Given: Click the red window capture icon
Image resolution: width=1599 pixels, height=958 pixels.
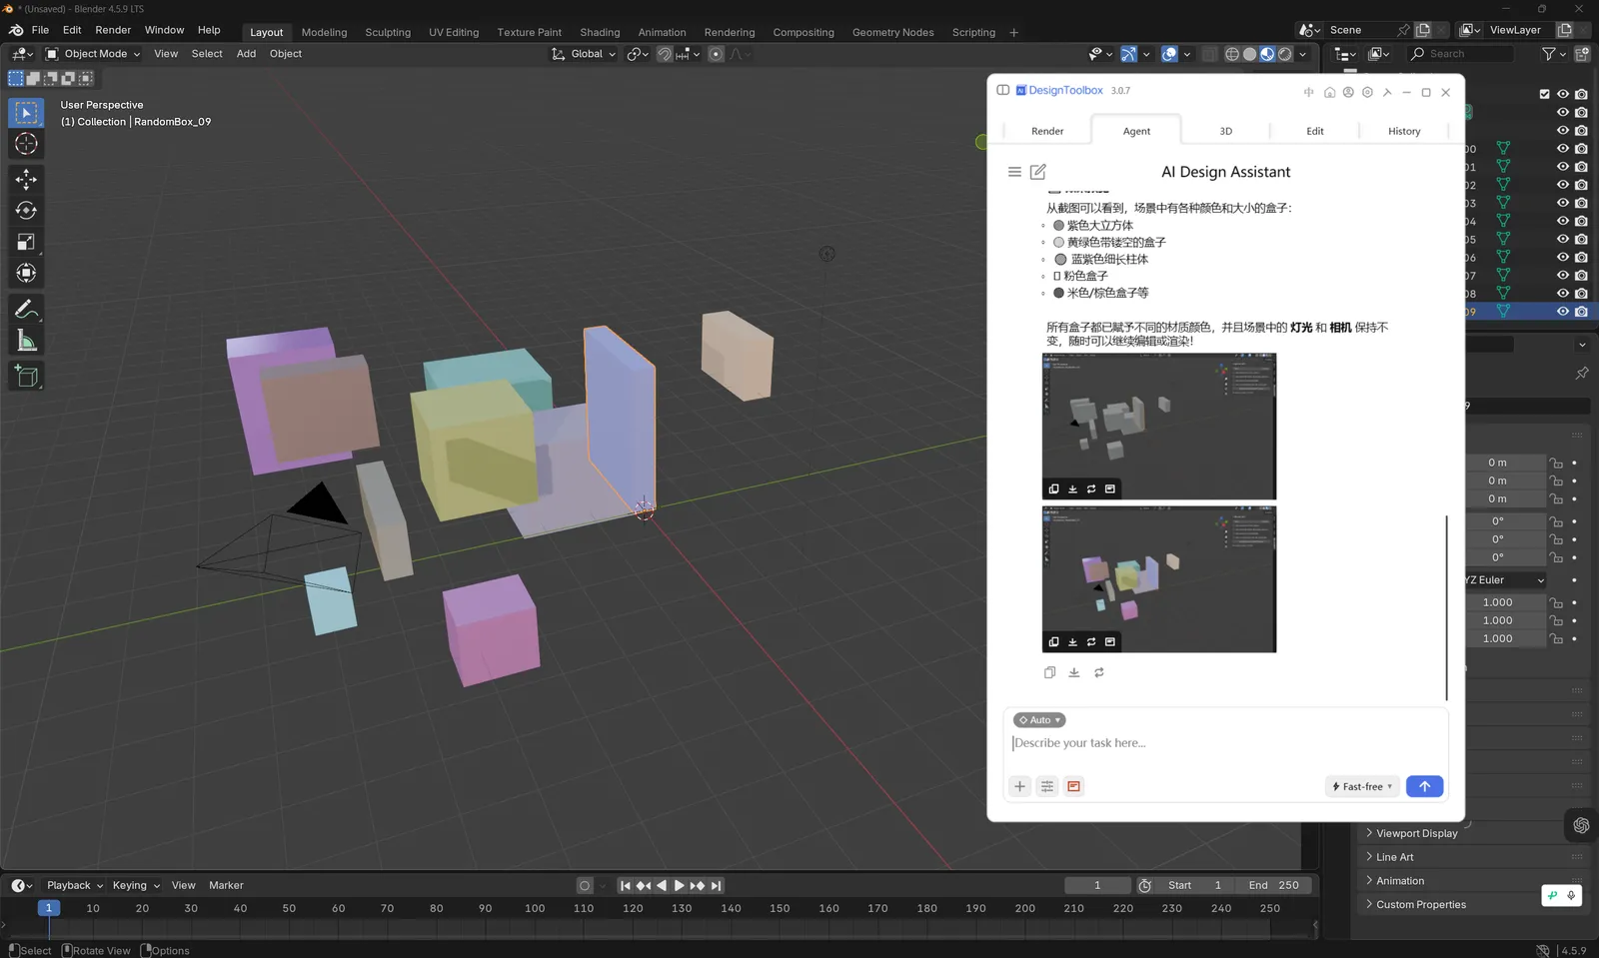Looking at the screenshot, I should point(1073,786).
